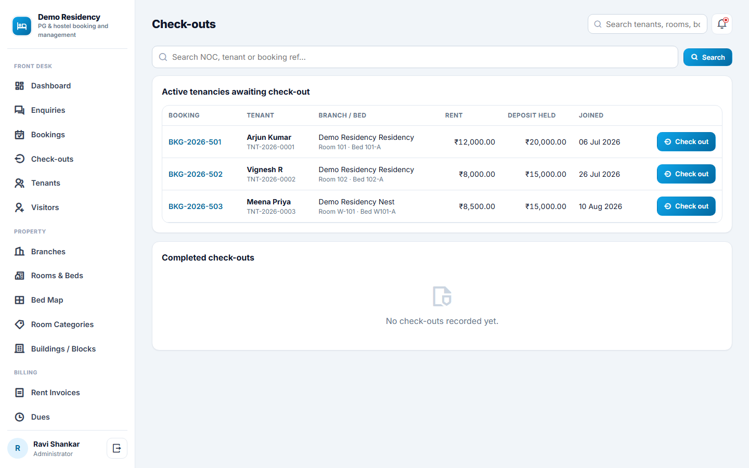749x468 pixels.
Task: Click the Bed Map grid icon
Action: (19, 300)
